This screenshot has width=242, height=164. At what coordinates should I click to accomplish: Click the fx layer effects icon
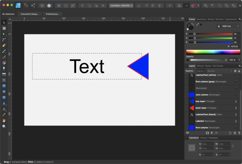[x=216, y=133]
